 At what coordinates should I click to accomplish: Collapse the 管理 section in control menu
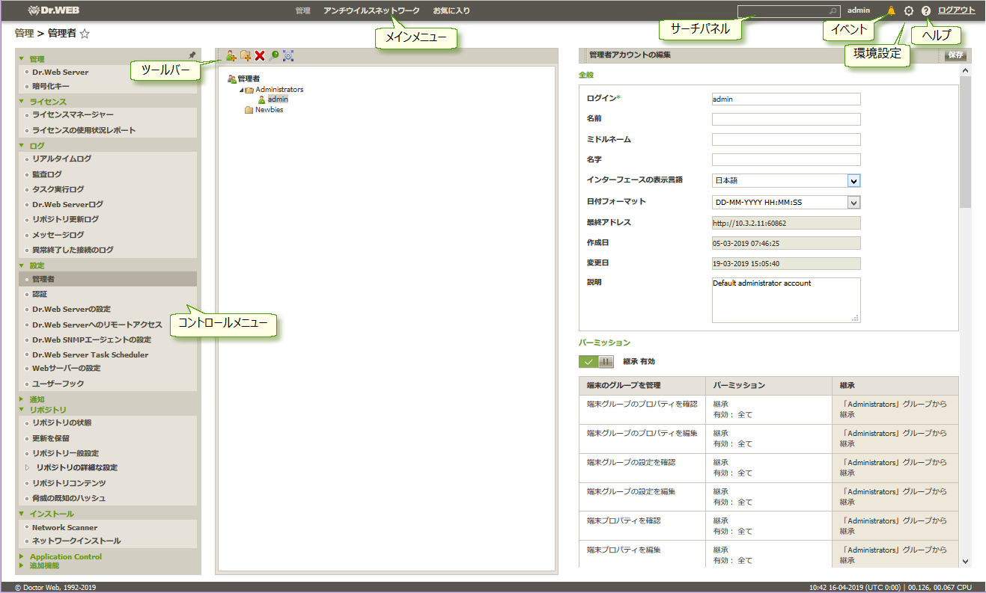pos(22,58)
